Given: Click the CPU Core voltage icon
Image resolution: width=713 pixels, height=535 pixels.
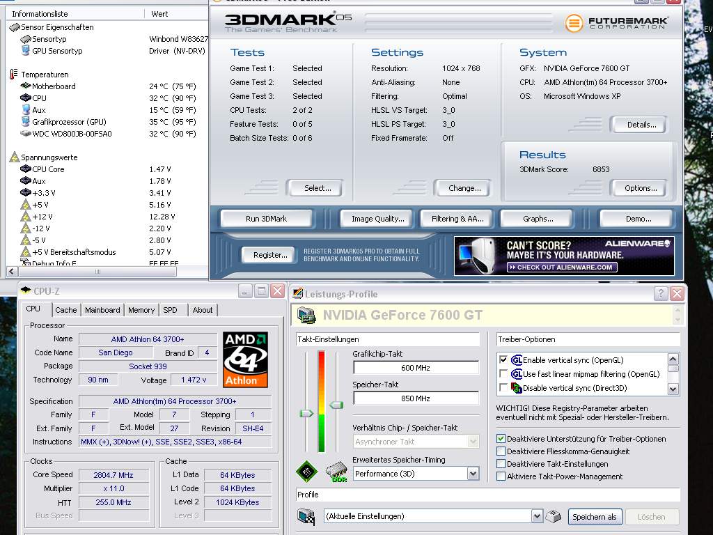Looking at the screenshot, I should pyautogui.click(x=26, y=169).
